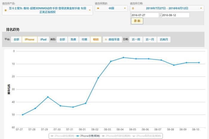Viewport: 209px width, 139px height.
Task: Click the dropdown arrow next to product name
Action: [x=90, y=10]
